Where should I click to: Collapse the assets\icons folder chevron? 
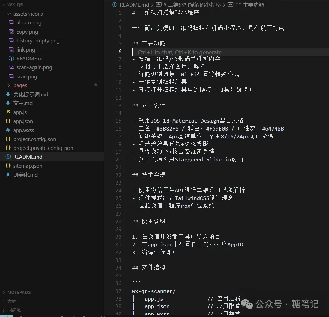[8, 14]
